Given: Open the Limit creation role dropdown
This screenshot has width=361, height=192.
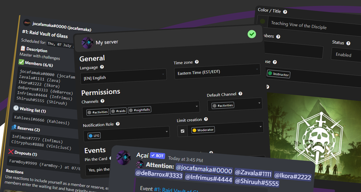Looking at the screenshot, I should (225, 130).
